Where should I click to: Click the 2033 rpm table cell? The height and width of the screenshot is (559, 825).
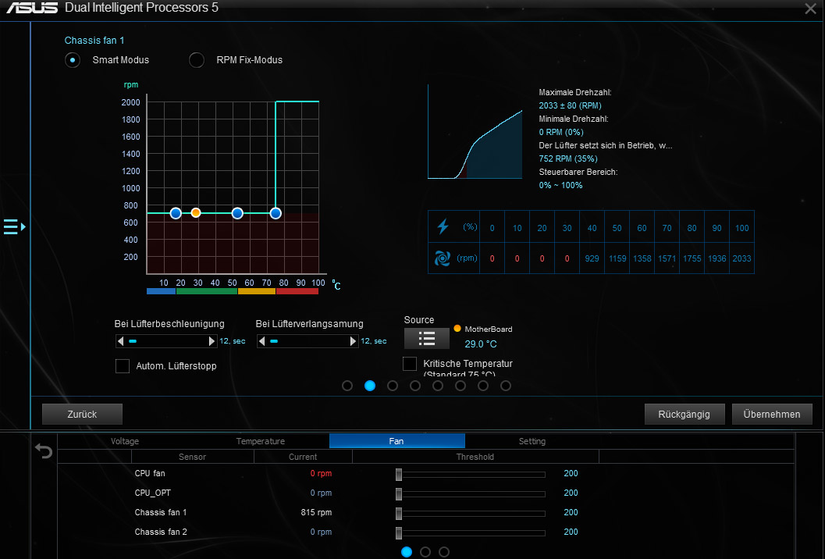(741, 258)
